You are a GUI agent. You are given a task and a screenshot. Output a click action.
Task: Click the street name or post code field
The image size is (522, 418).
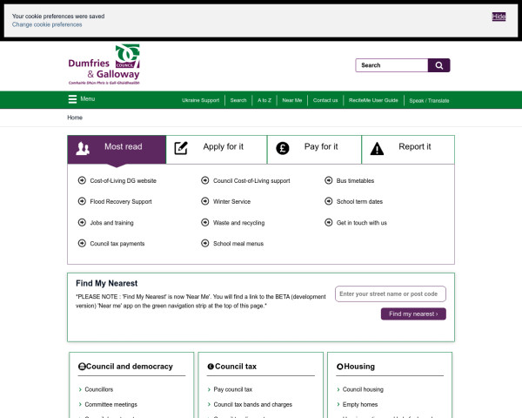coord(390,294)
